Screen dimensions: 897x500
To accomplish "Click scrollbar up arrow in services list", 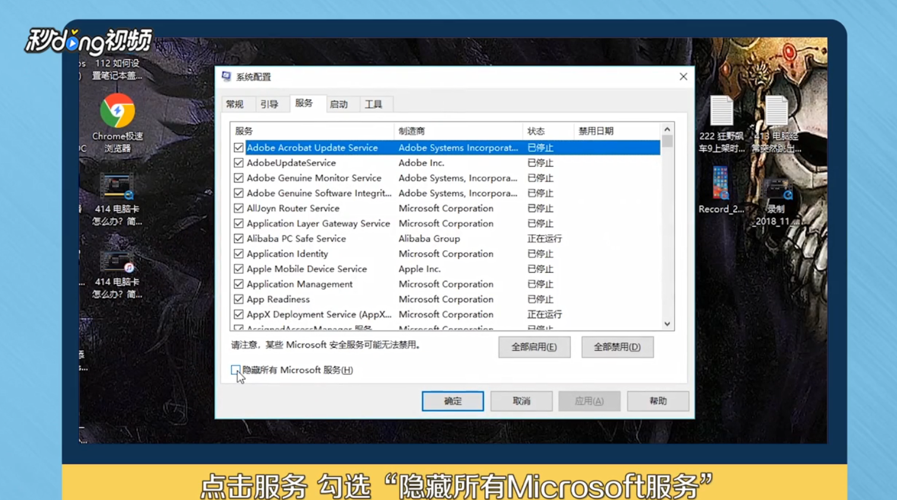I will [667, 129].
